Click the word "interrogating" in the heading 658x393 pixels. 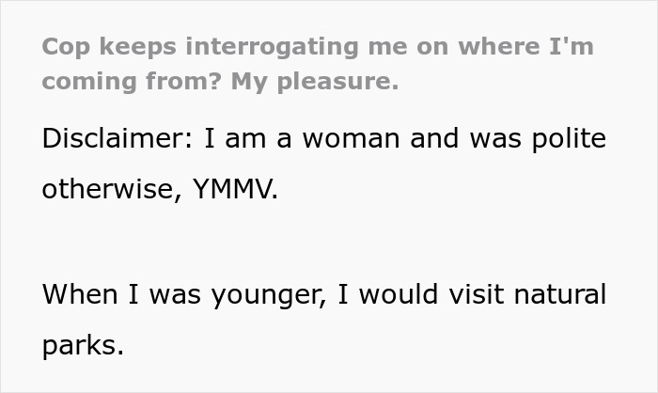[x=259, y=46]
